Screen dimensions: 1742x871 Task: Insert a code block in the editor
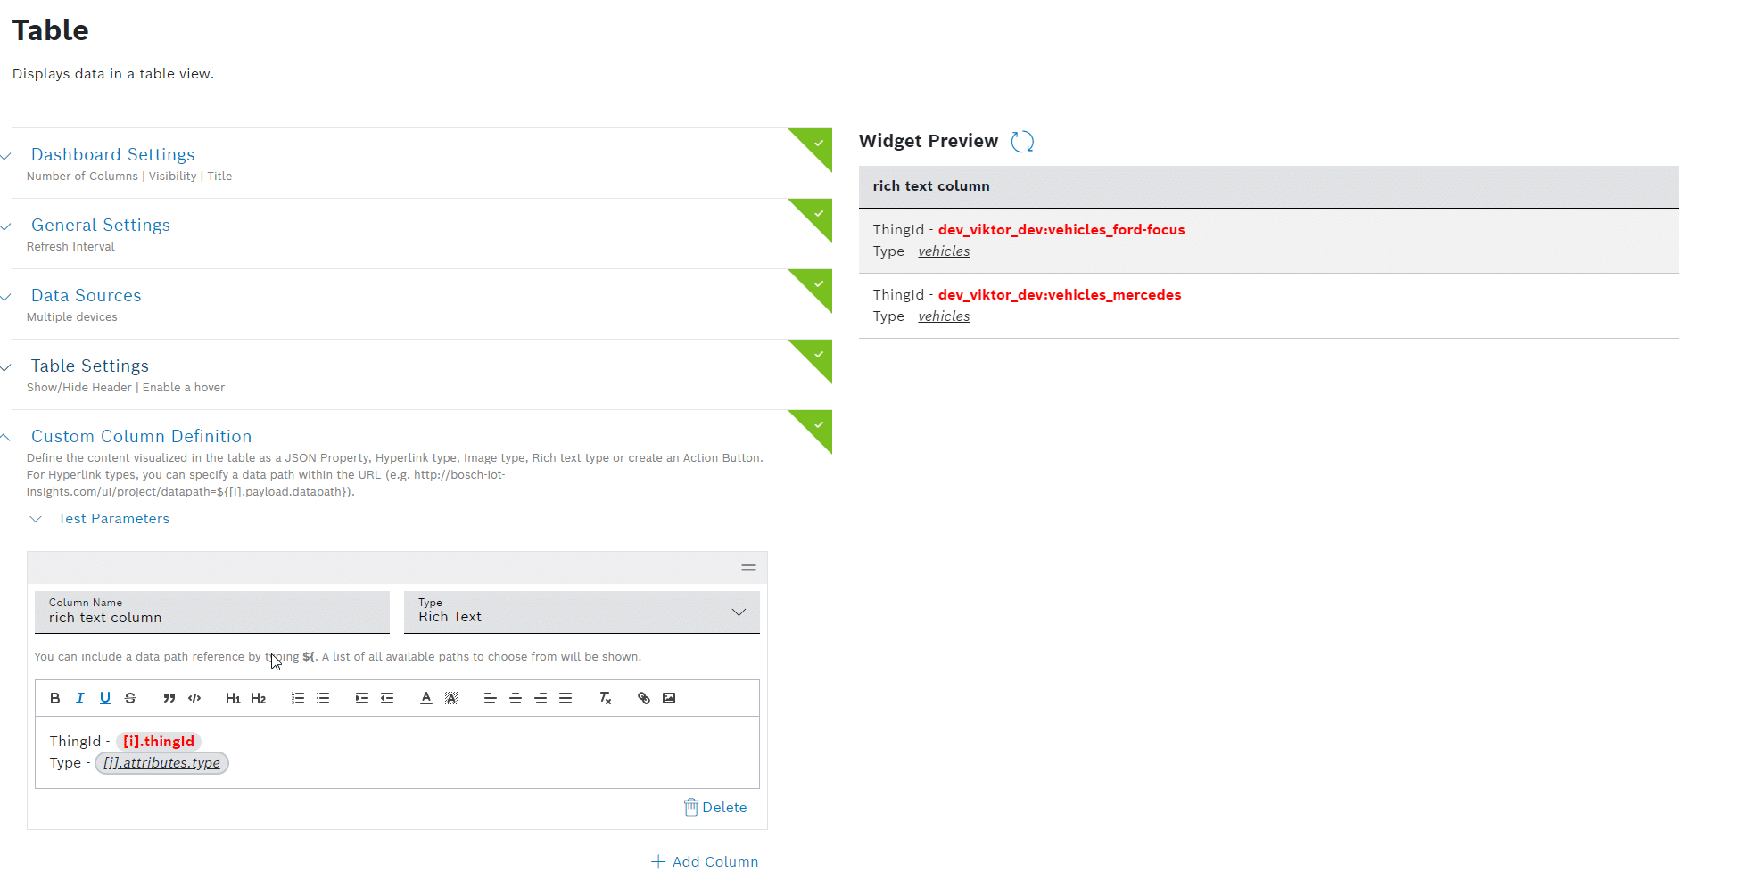[194, 698]
